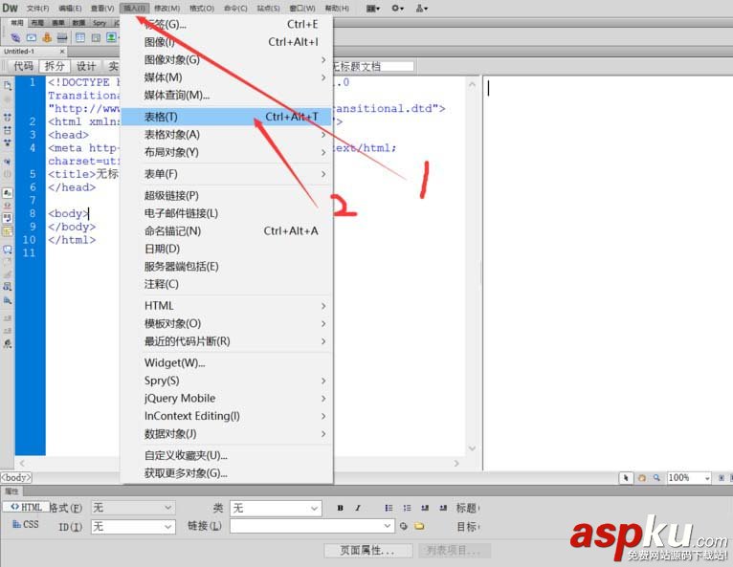
Task: Open the 文件(F) menu
Action: (37, 8)
